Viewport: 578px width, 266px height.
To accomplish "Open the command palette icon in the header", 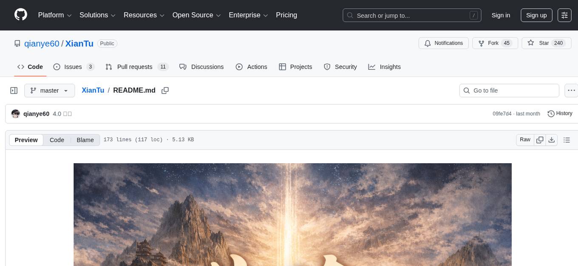I will [x=564, y=15].
